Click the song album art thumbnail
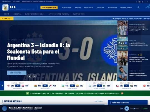The image size is (150, 112). (5, 108)
